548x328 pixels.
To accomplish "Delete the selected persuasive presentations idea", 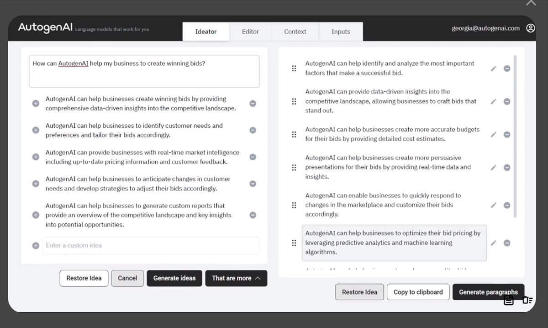I will [507, 168].
